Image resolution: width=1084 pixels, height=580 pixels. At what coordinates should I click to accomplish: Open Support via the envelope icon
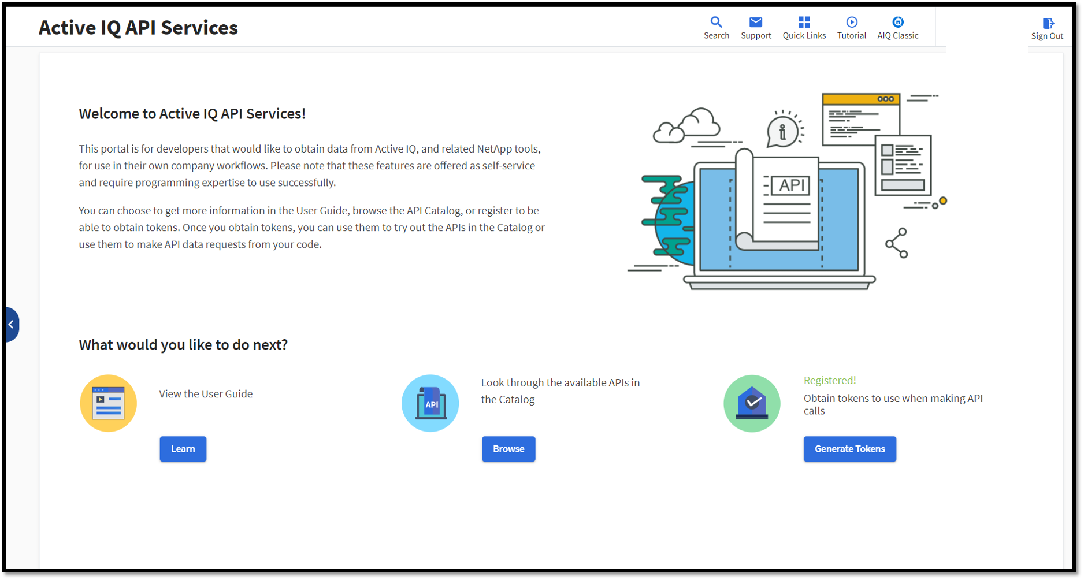click(755, 22)
